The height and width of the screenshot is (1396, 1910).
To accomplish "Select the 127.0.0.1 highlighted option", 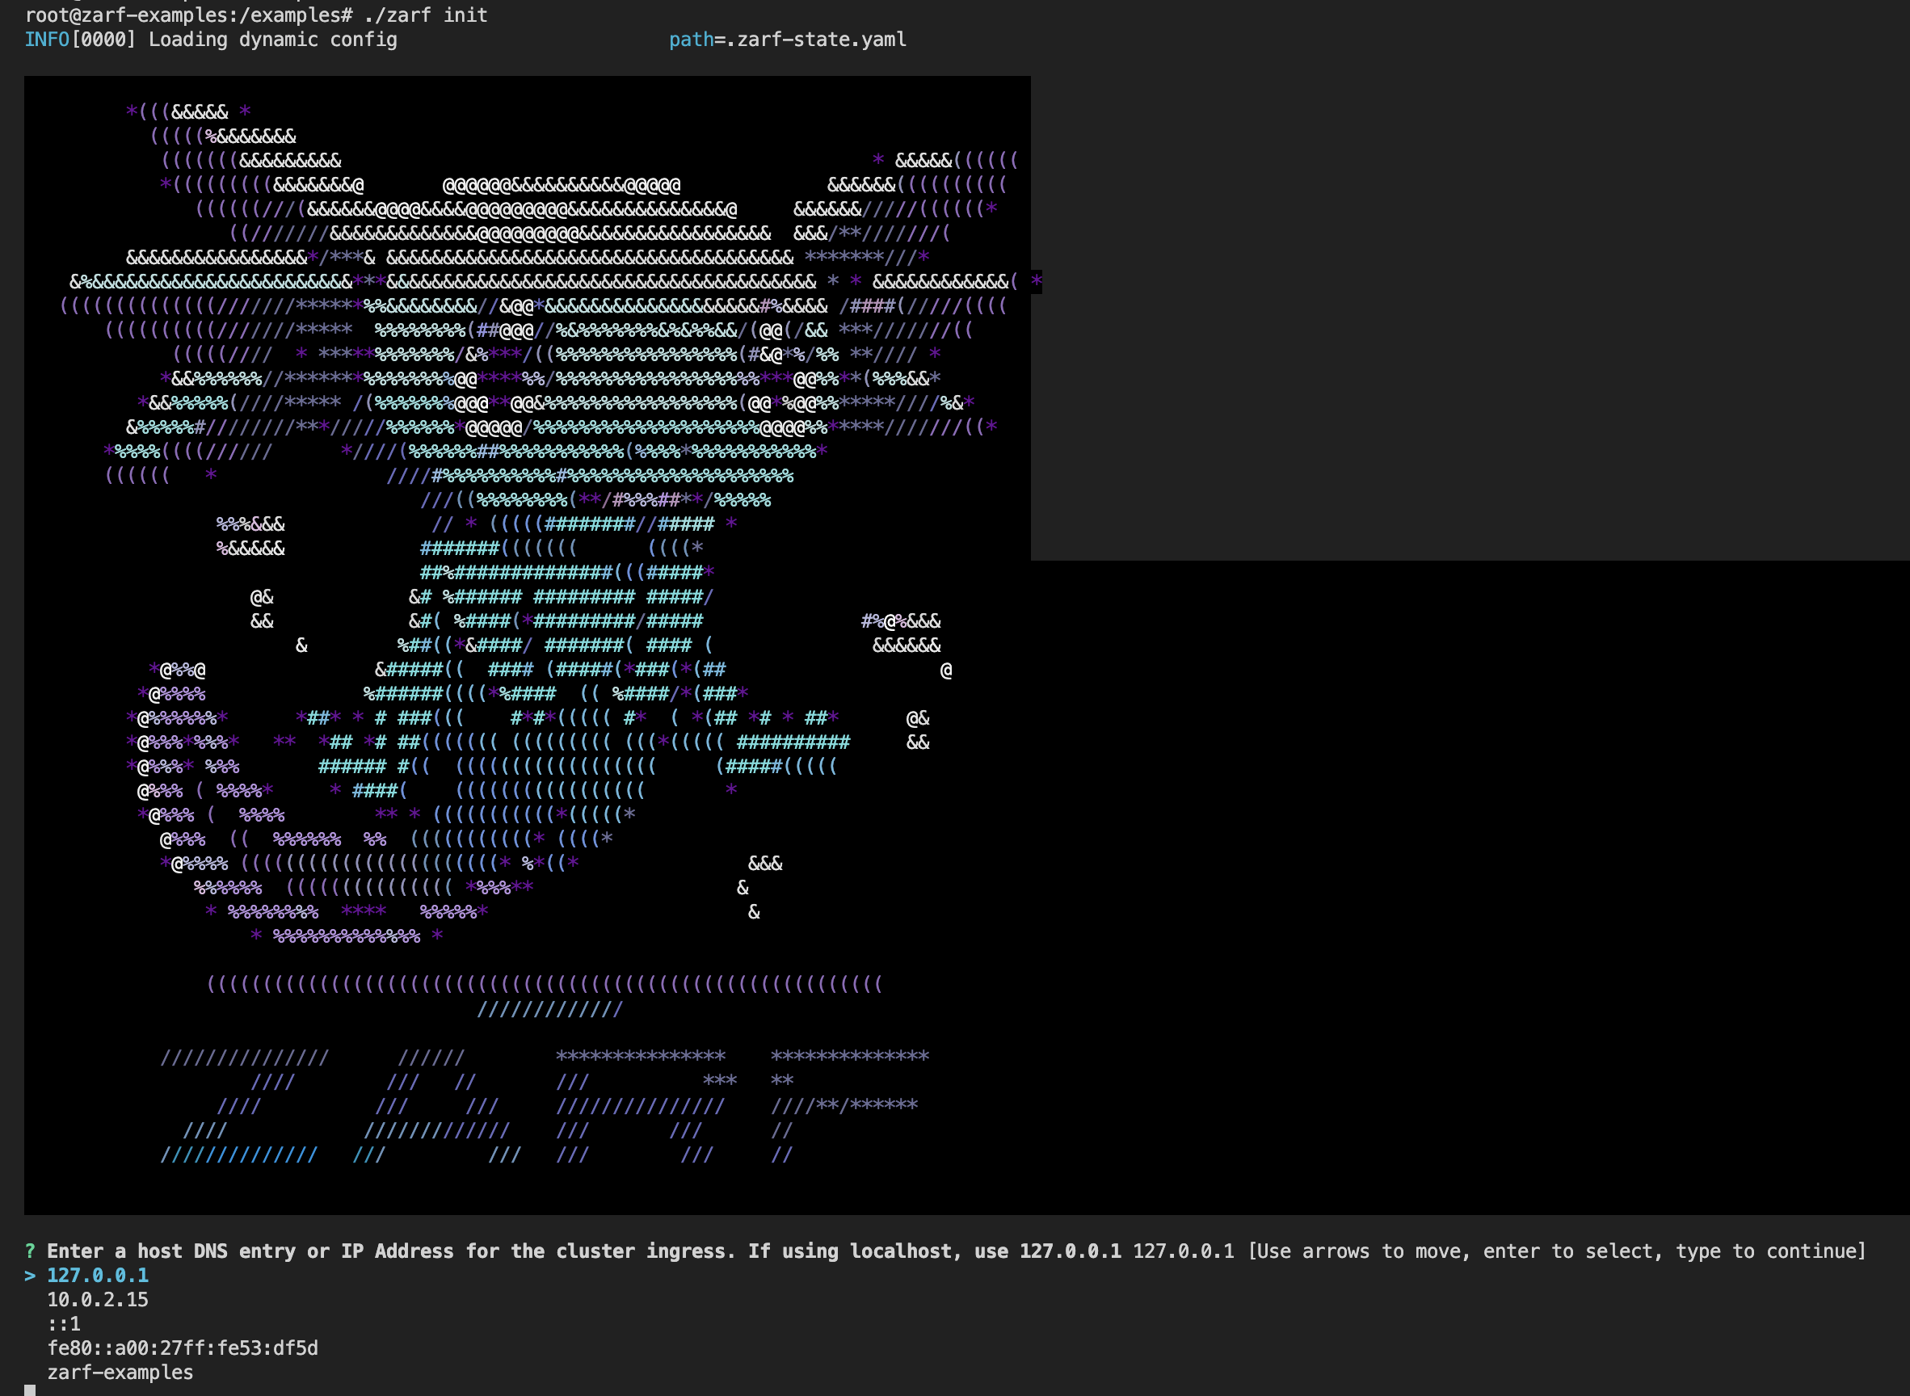I will click(97, 1275).
